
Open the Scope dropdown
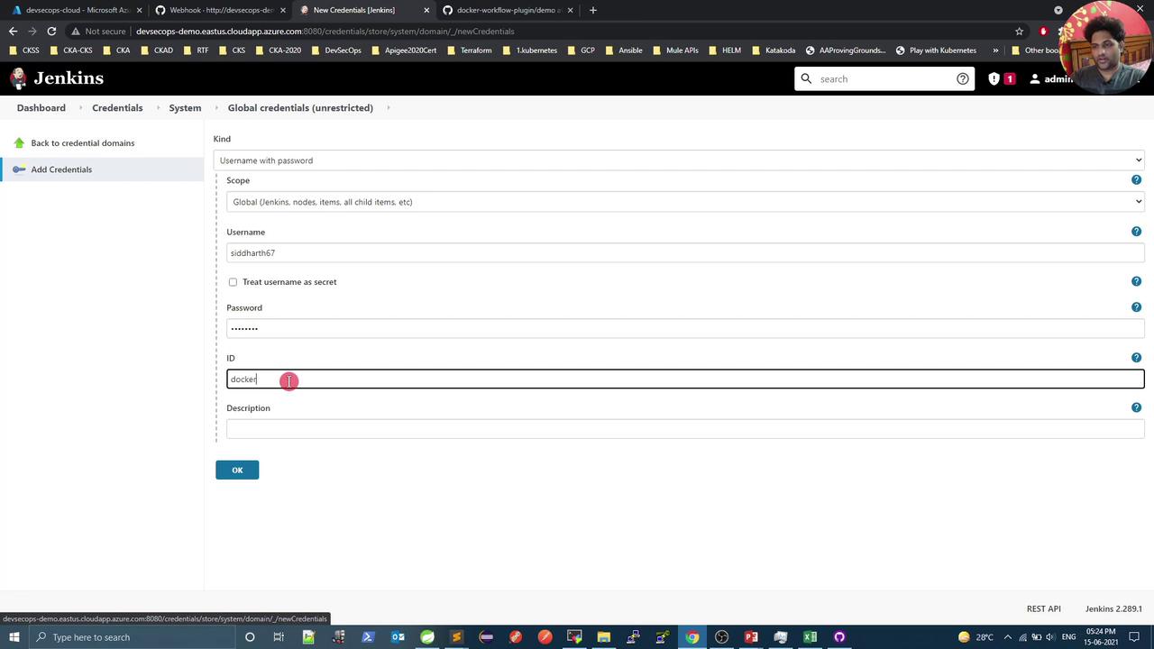685,202
